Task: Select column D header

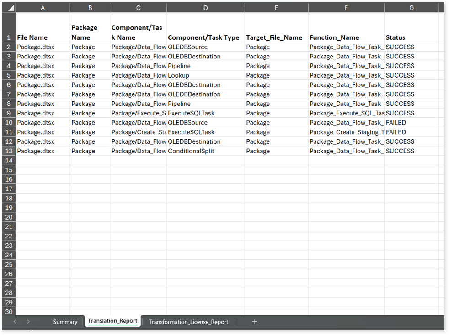Action: (x=205, y=8)
